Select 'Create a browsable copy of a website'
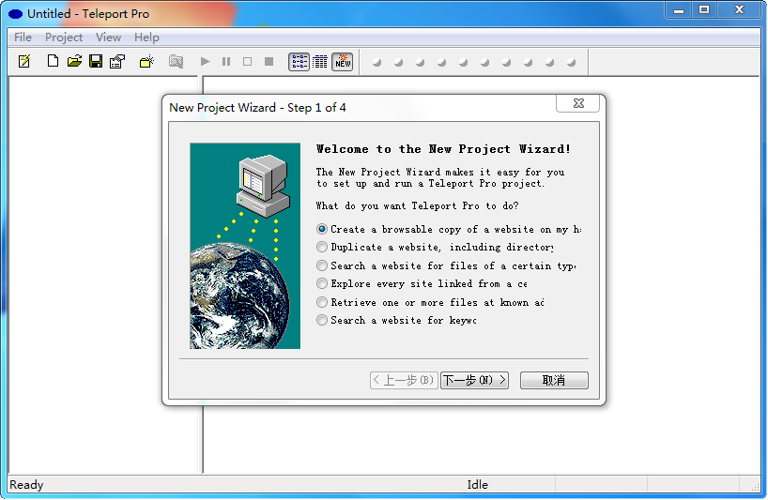This screenshot has height=500, width=768. pos(322,229)
